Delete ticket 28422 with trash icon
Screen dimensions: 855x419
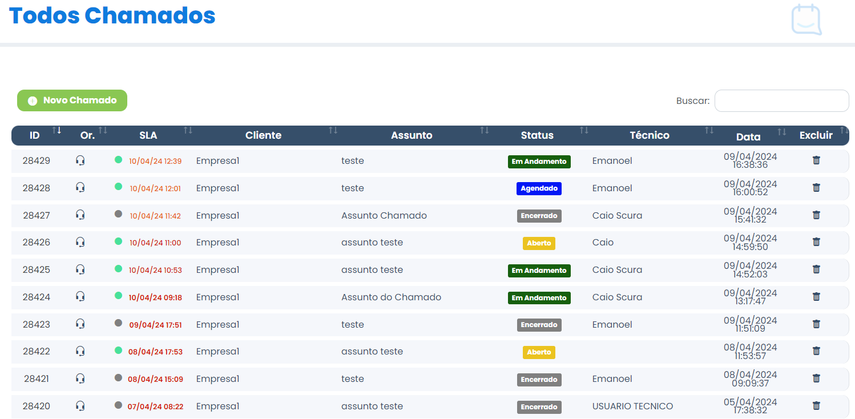coord(816,351)
